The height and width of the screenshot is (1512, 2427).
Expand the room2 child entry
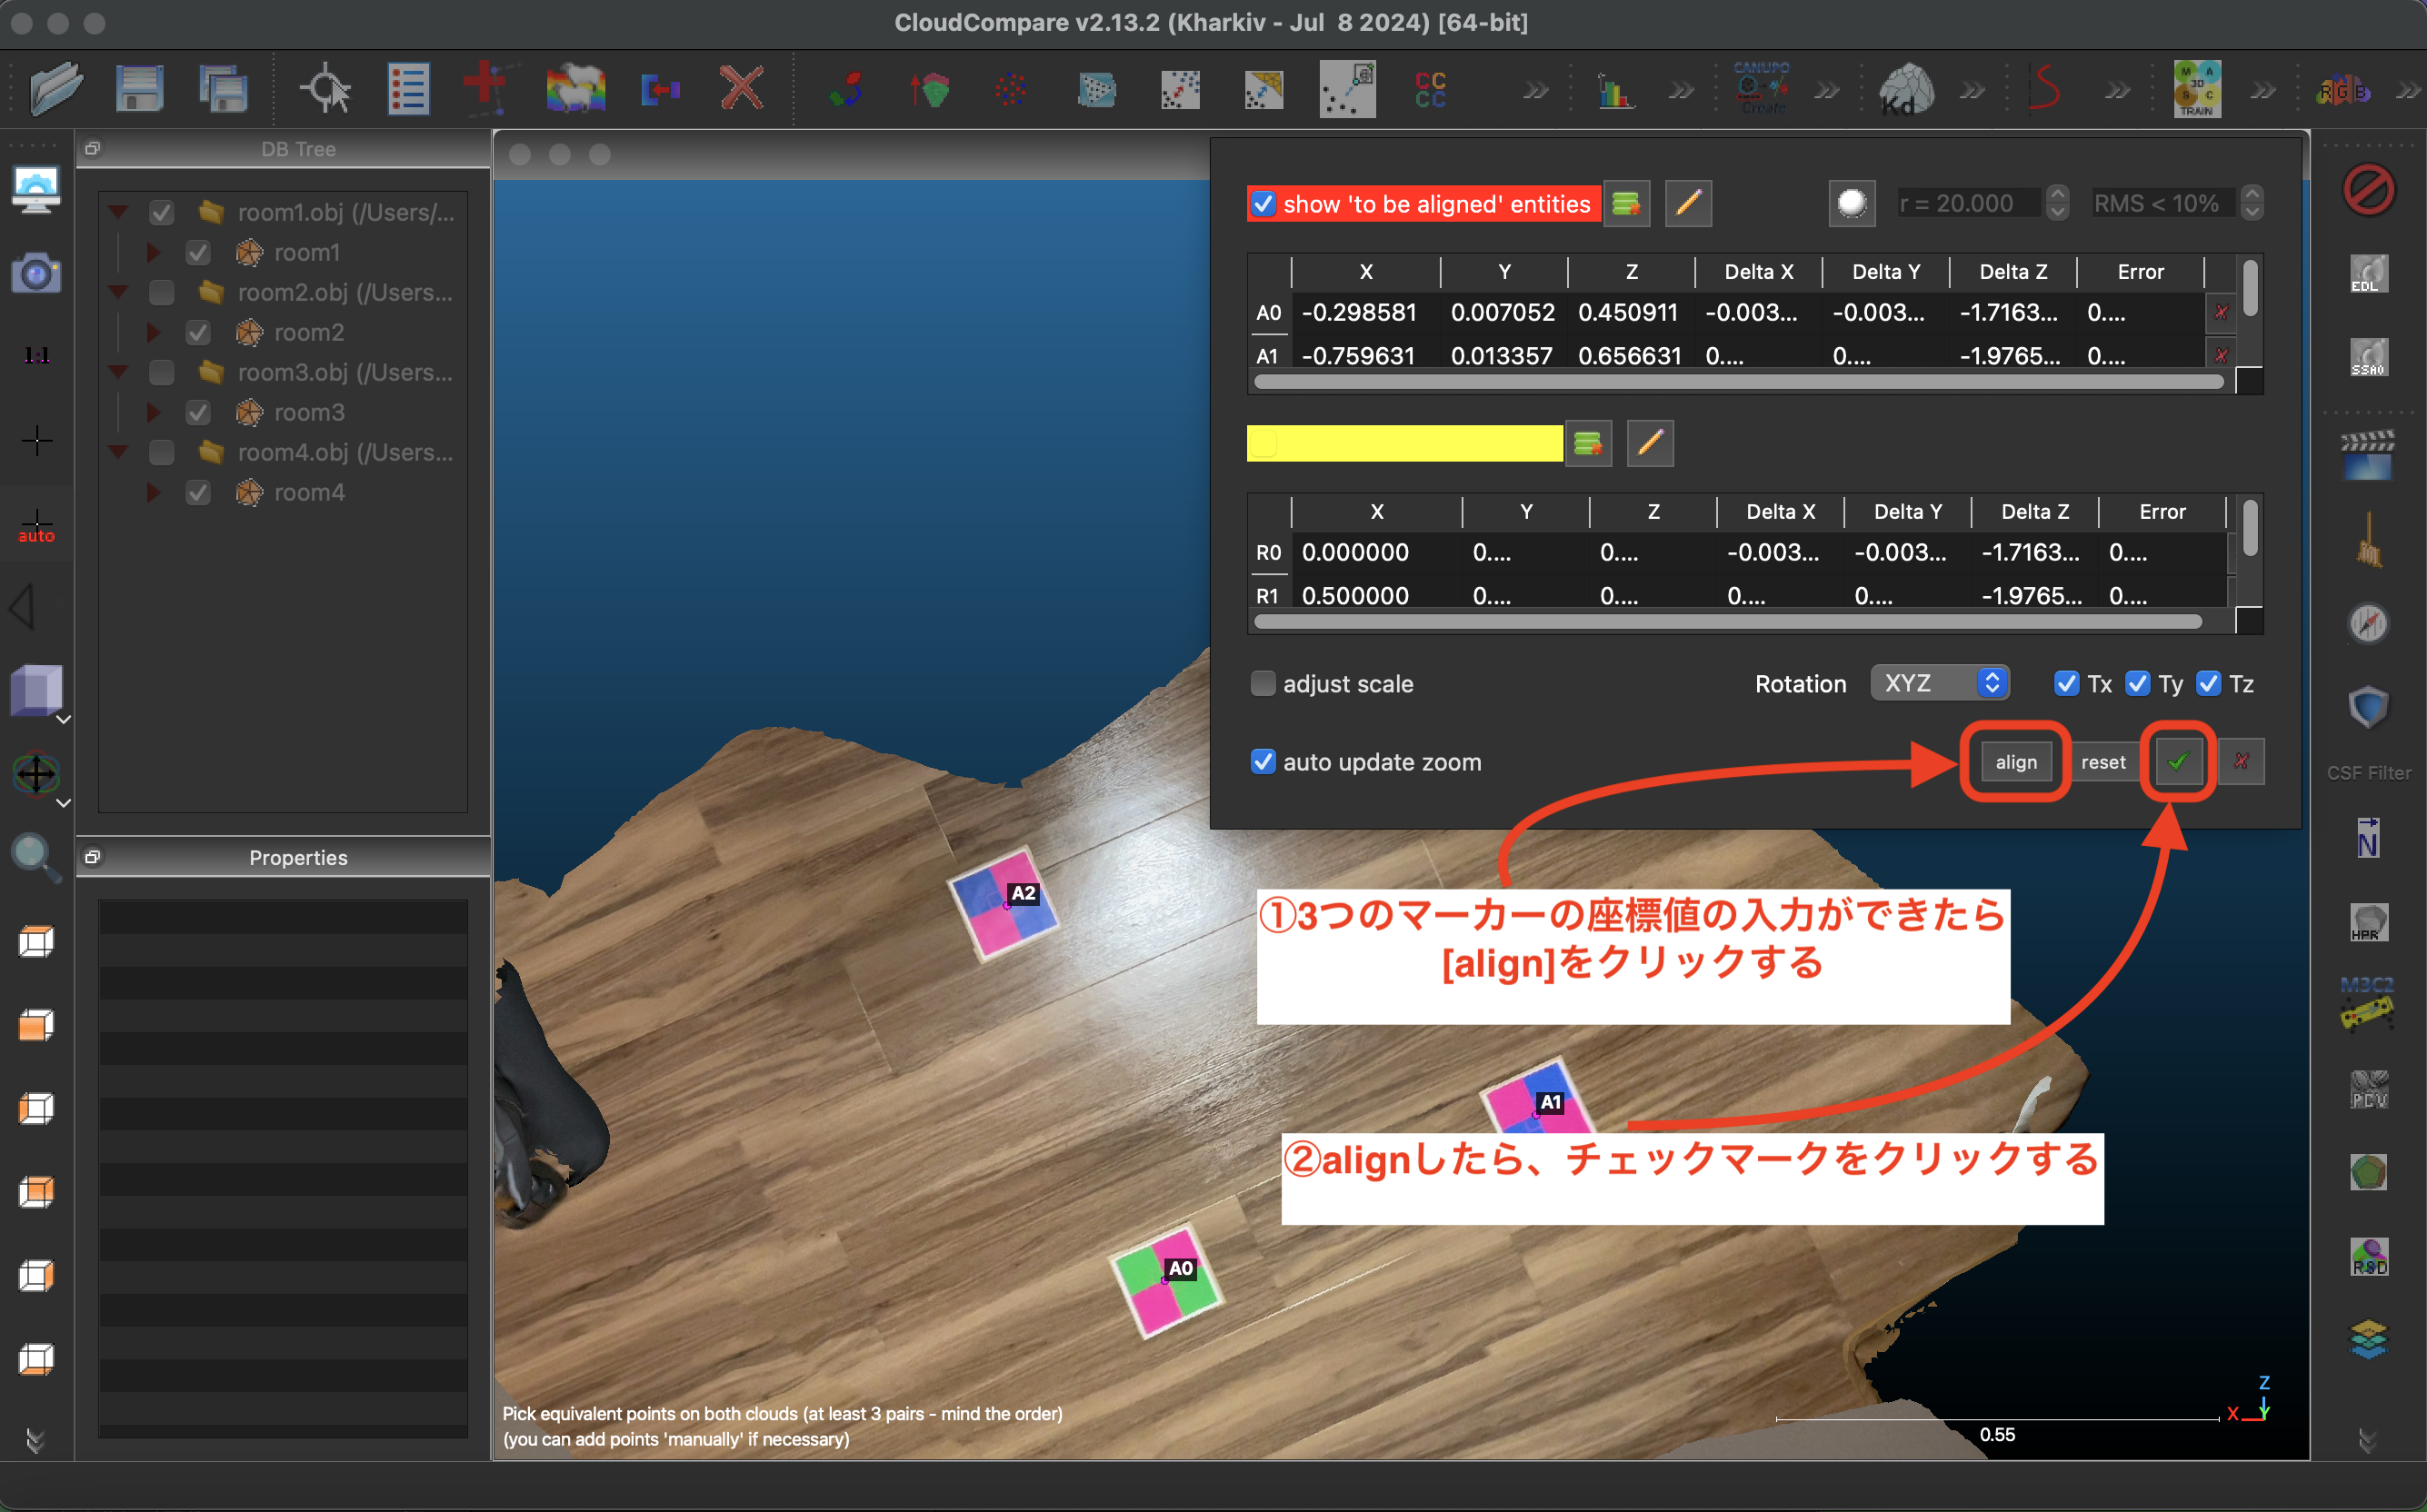154,332
